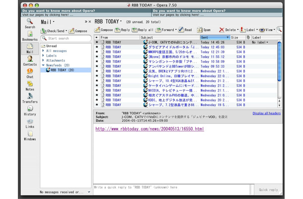
Task: Click the message list scrollbar thumb
Action: (279, 61)
